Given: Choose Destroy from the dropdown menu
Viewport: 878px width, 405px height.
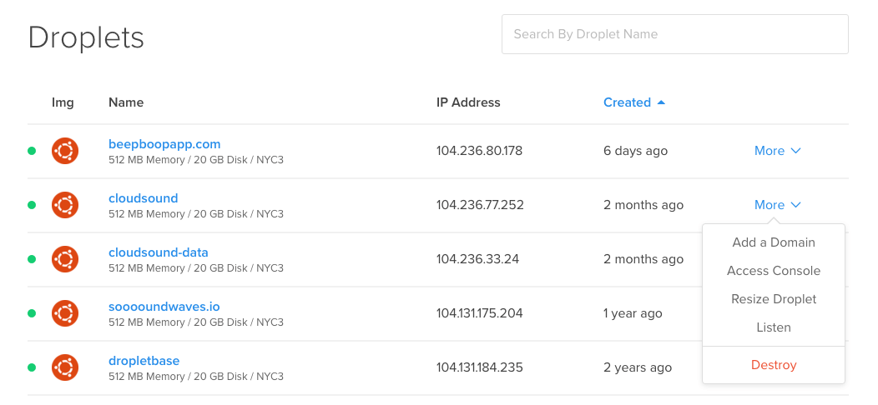Looking at the screenshot, I should [x=774, y=365].
